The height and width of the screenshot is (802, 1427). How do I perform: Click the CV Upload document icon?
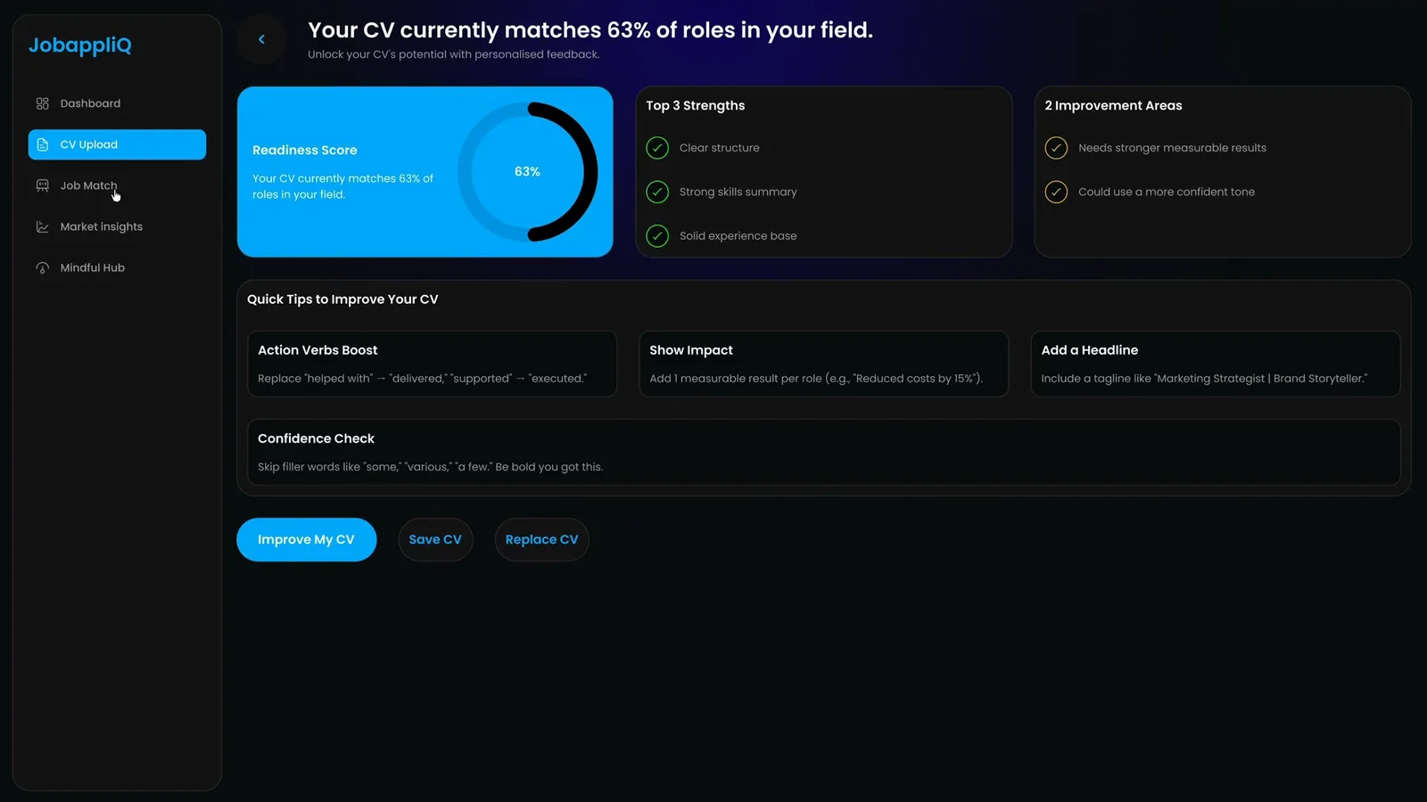point(42,144)
